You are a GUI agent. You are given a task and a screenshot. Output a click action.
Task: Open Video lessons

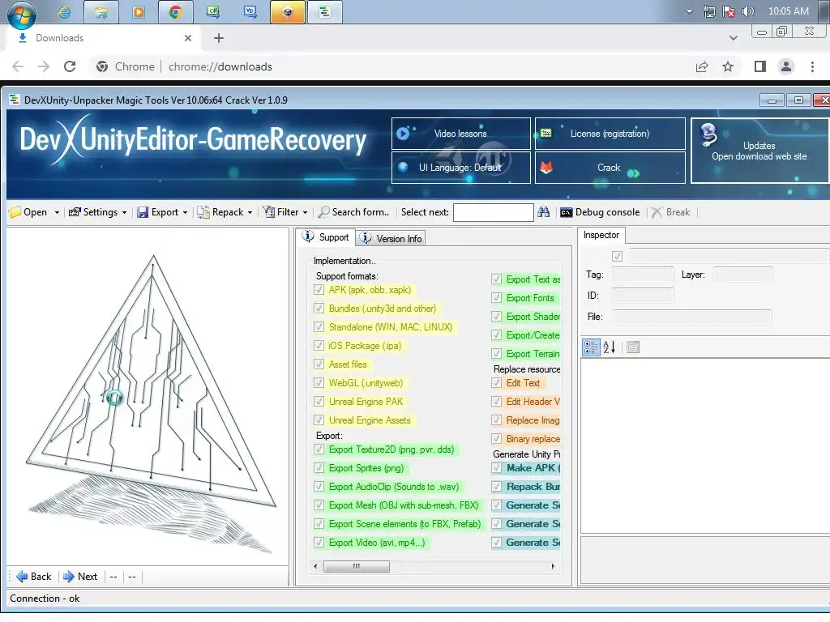point(460,134)
